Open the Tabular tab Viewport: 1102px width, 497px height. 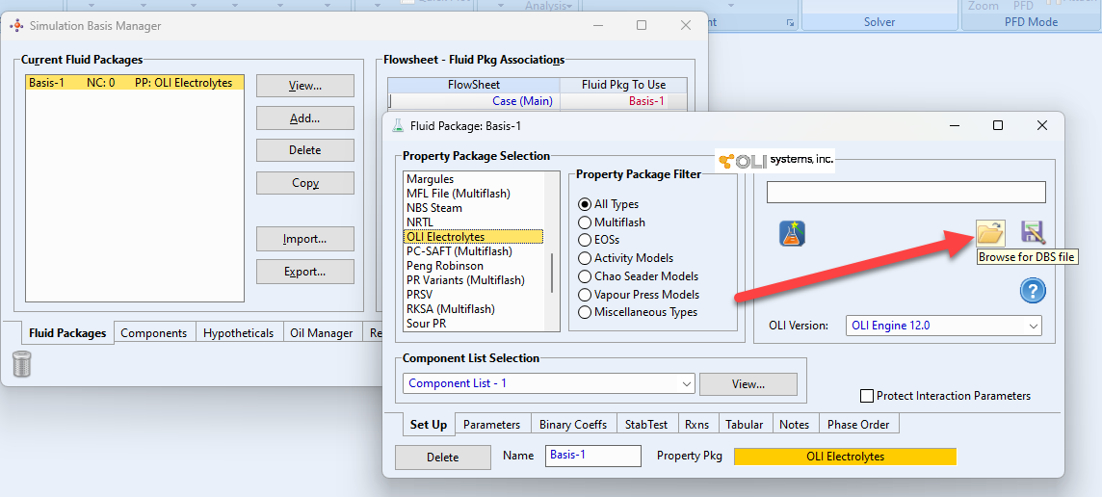click(x=745, y=425)
